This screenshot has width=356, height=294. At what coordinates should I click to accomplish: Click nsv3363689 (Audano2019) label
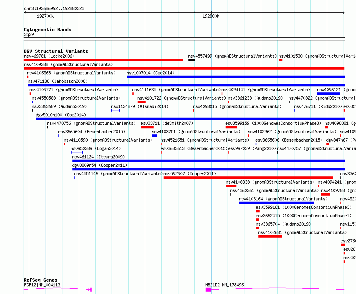click(x=59, y=106)
